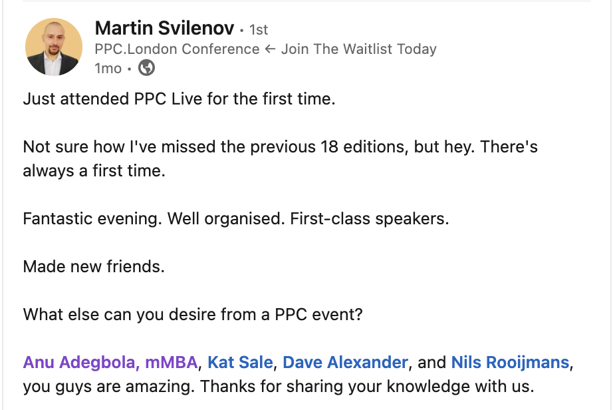Open the Nils Rooijmans mention

pyautogui.click(x=510, y=363)
